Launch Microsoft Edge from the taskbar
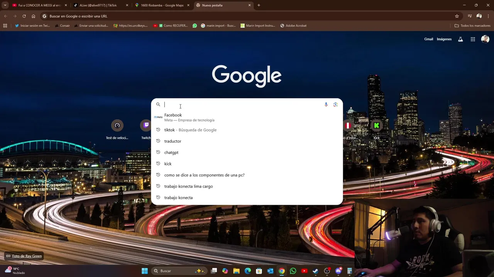Viewport: 494px width, 277px height. pyautogui.click(x=248, y=271)
